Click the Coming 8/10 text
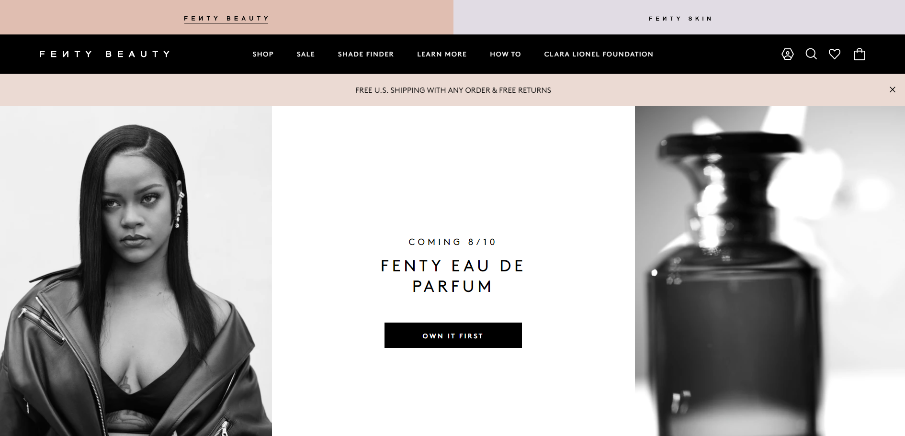The height and width of the screenshot is (436, 905). pos(452,242)
